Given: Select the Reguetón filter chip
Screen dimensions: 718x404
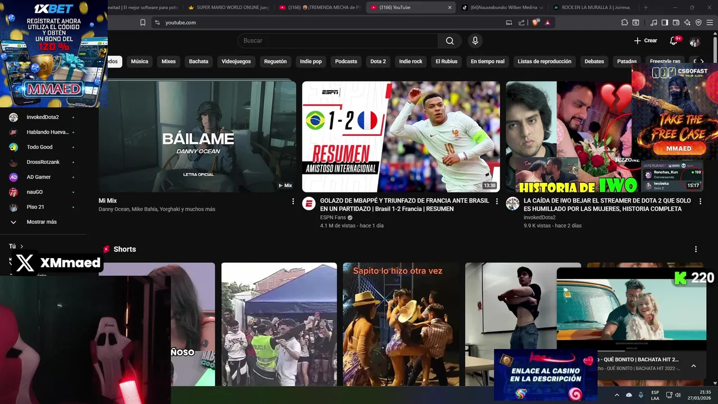Looking at the screenshot, I should 275,61.
